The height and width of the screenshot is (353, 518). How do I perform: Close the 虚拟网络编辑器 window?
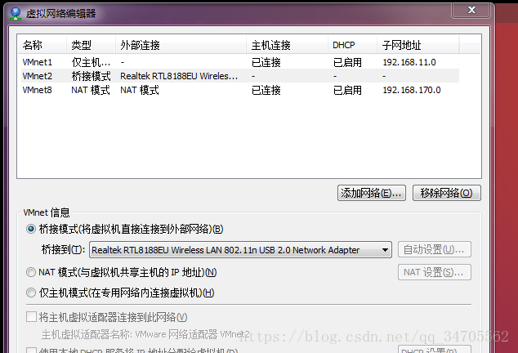471,10
